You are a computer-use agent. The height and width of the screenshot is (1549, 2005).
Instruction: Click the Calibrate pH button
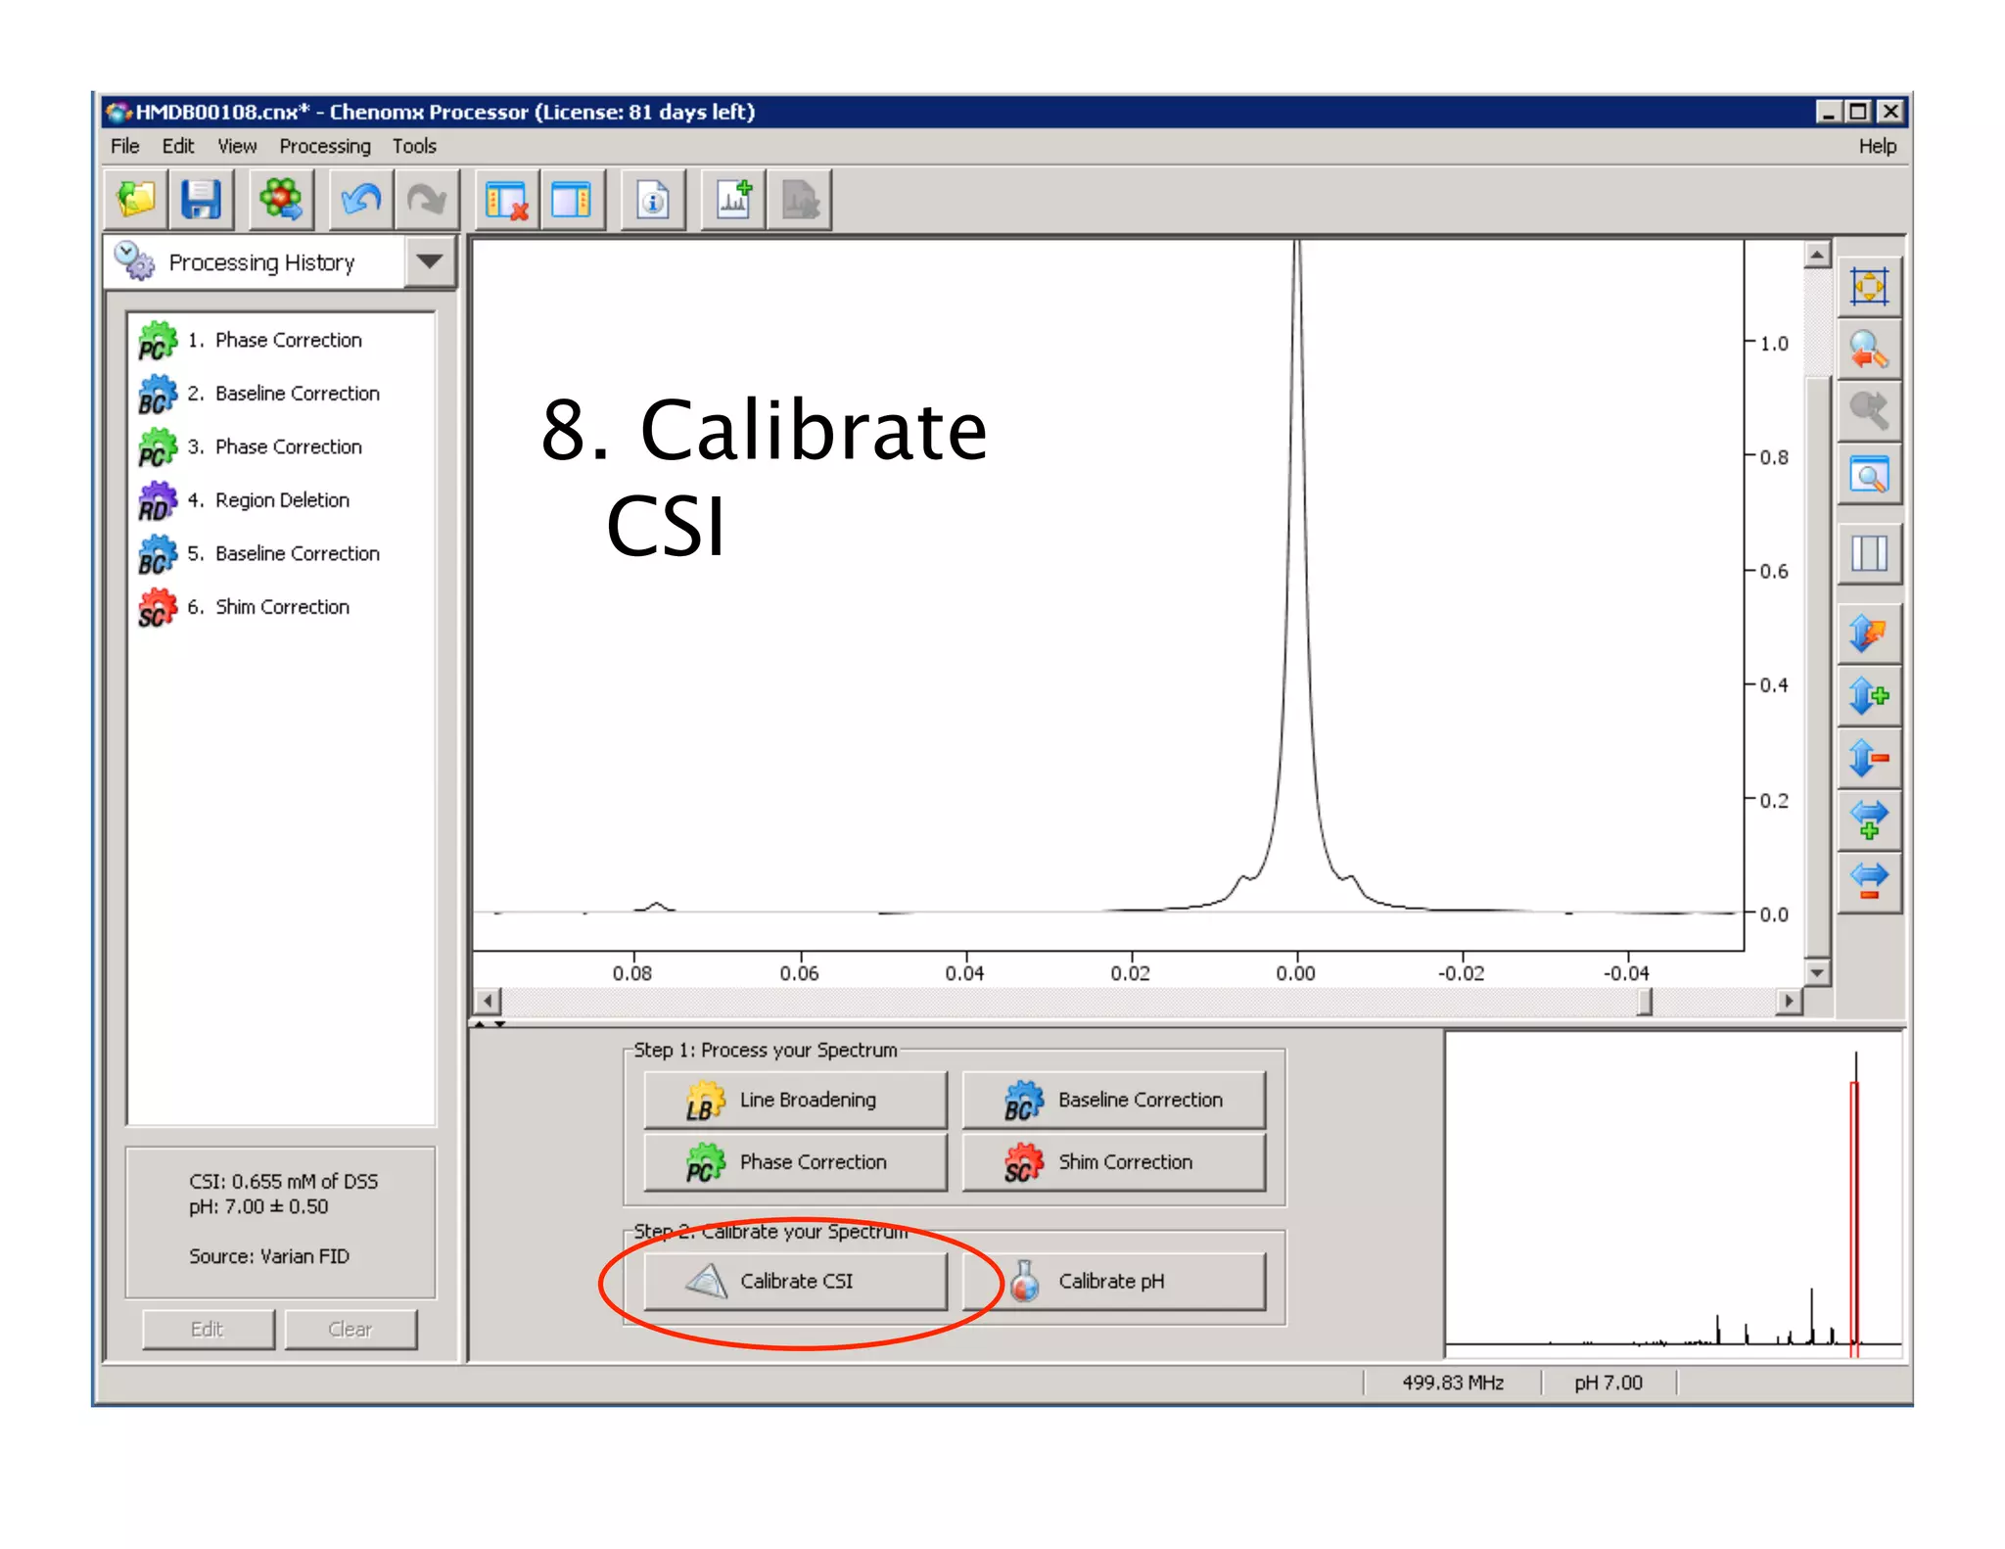tap(1113, 1281)
